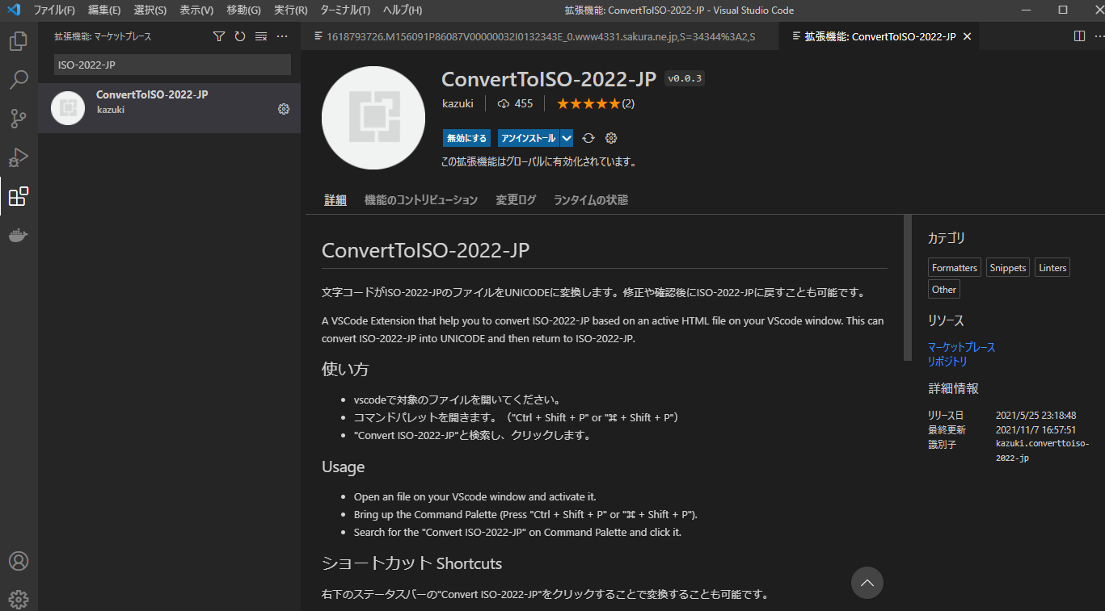This screenshot has height=611, width=1105.
Task: Click the readme vertical scrollbar
Action: pos(908,287)
